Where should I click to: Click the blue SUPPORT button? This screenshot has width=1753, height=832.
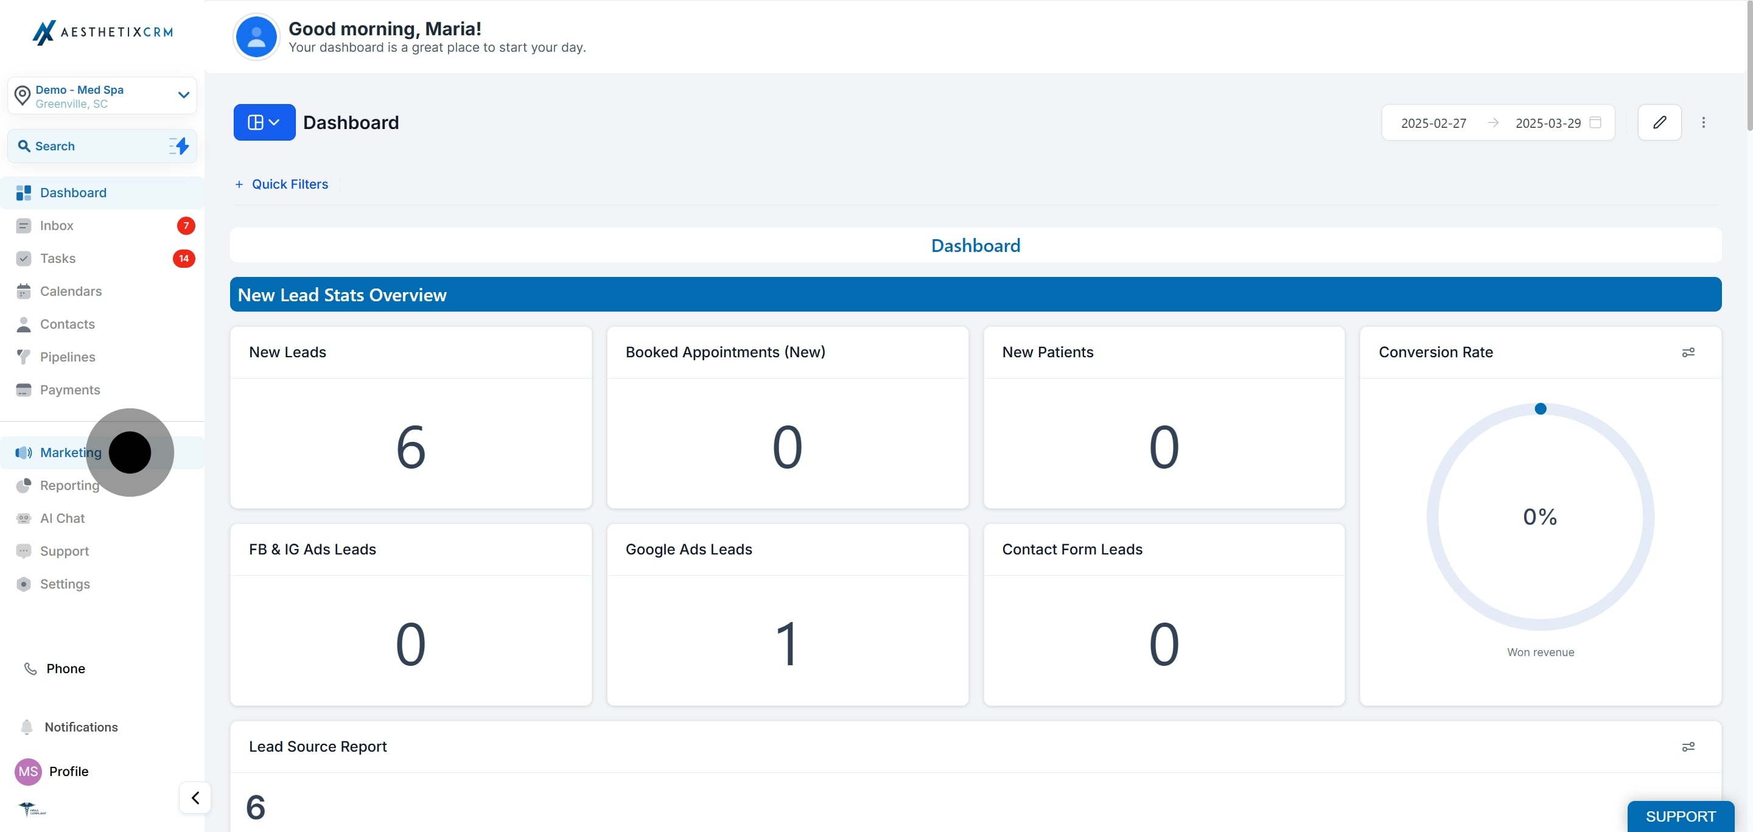click(1679, 816)
